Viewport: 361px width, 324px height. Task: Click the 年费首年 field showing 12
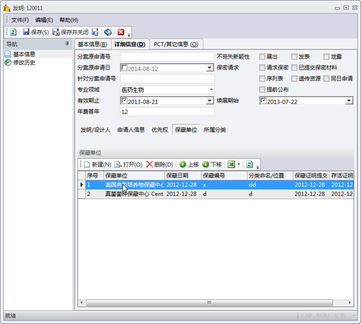(x=167, y=112)
